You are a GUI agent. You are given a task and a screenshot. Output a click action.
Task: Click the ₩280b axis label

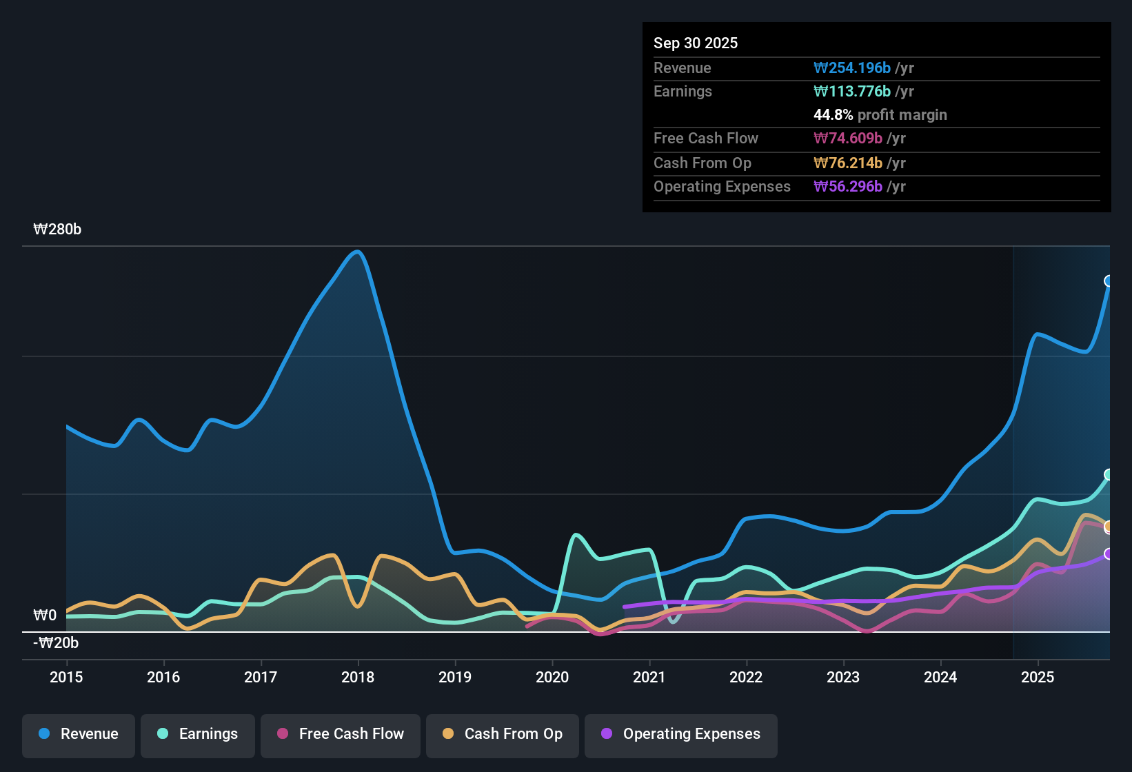pos(58,229)
